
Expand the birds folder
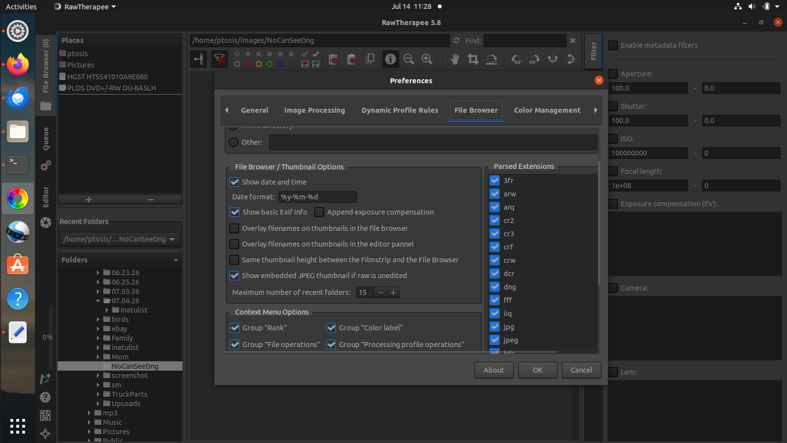[98, 319]
